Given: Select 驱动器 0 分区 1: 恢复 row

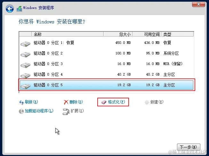Looking at the screenshot, I should tap(106, 43).
